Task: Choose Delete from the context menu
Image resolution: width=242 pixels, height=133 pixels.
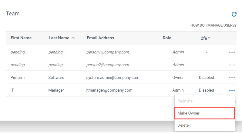Action: (205, 125)
